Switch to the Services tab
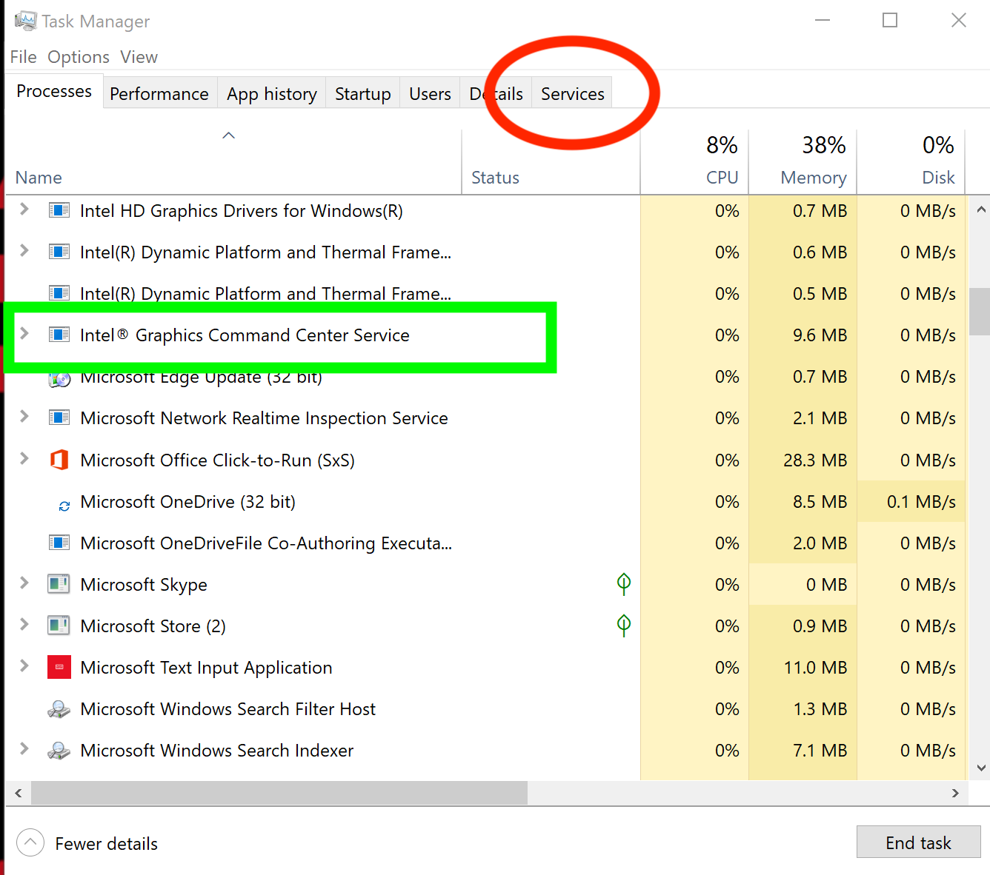Image resolution: width=990 pixels, height=875 pixels. [x=573, y=94]
